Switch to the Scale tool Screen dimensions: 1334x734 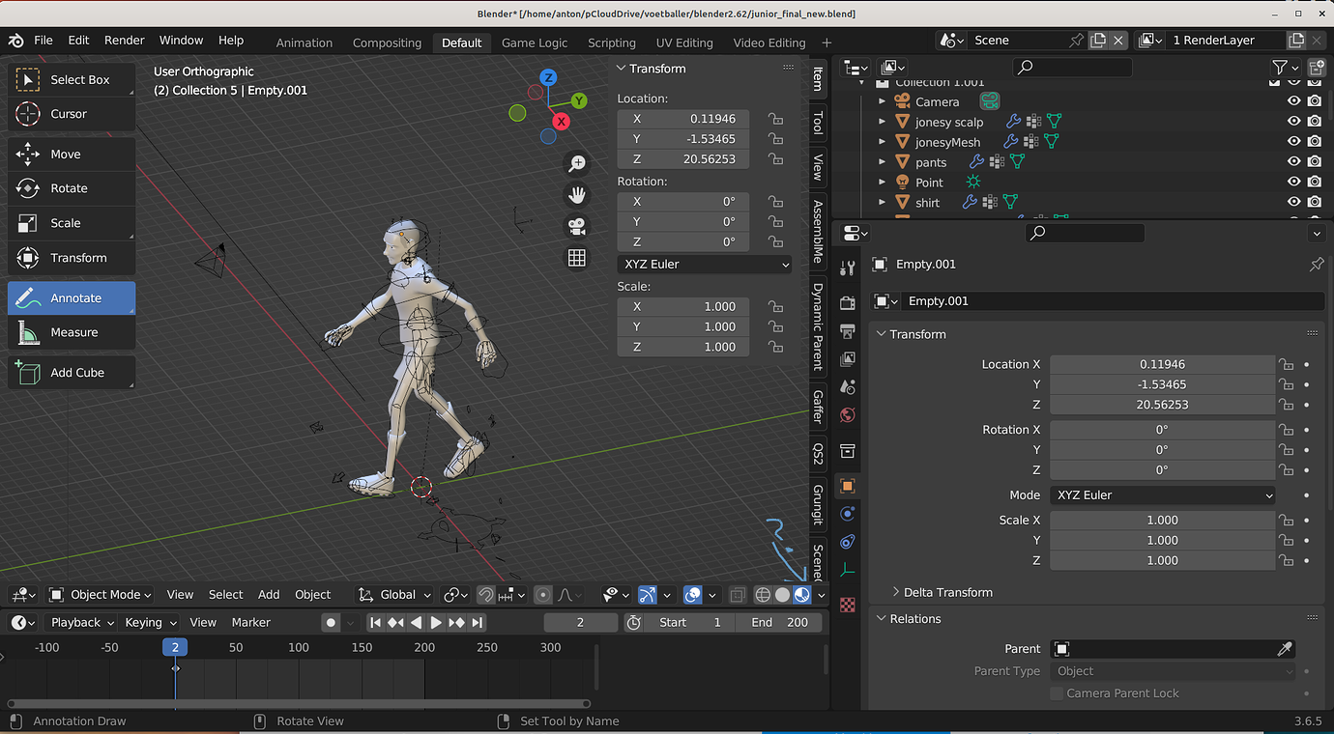pyautogui.click(x=72, y=223)
